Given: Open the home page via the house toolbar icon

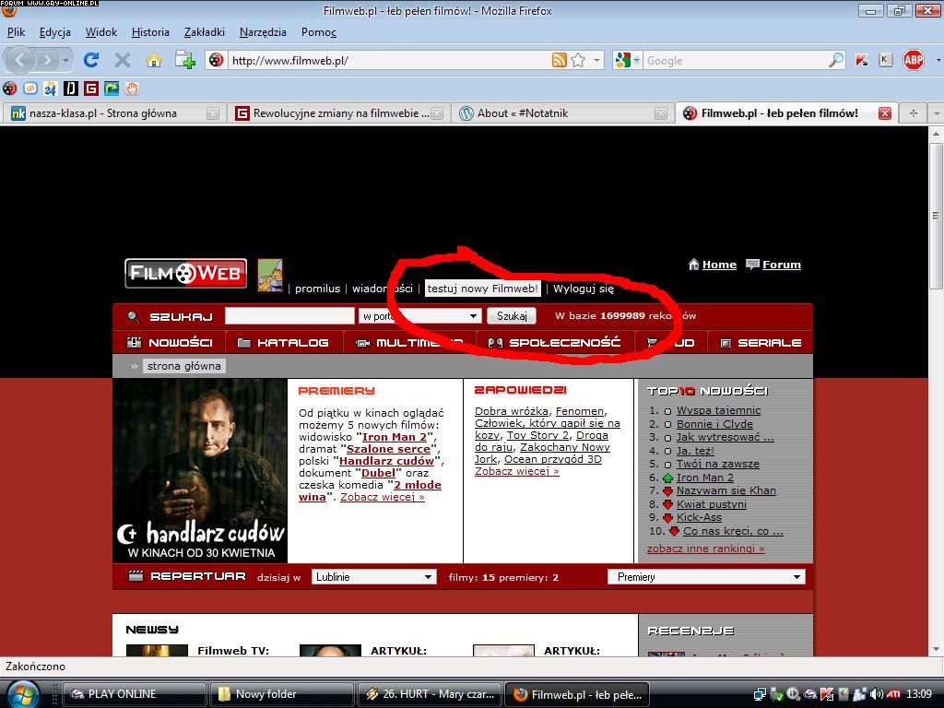Looking at the screenshot, I should pyautogui.click(x=154, y=60).
